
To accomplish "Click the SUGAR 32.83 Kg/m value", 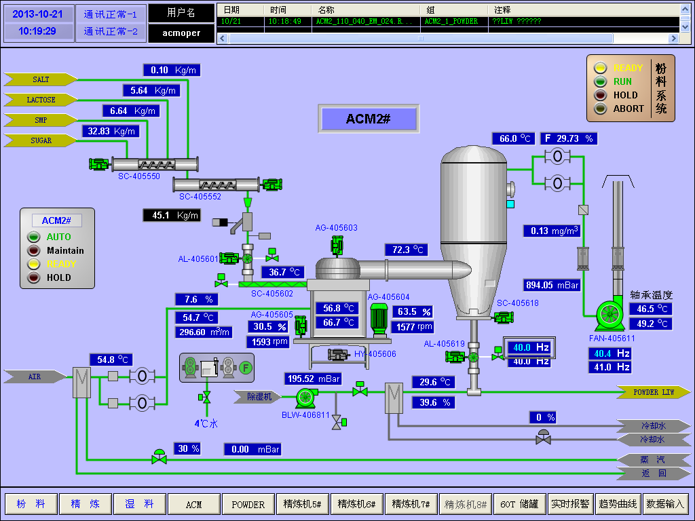I will pos(111,131).
